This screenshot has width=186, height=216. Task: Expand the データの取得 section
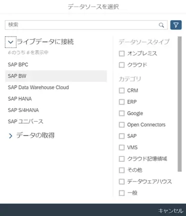point(10,136)
